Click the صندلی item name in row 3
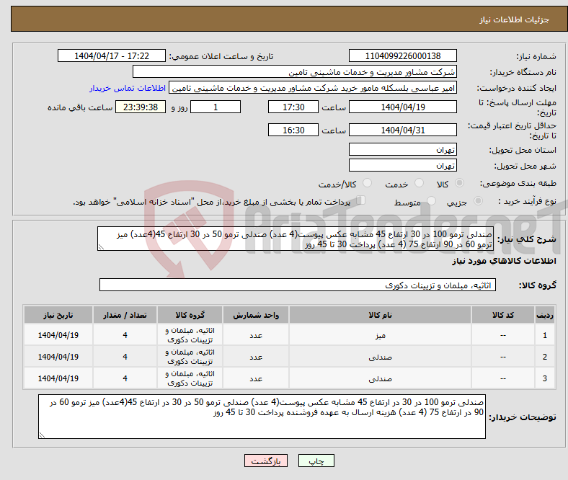 pyautogui.click(x=380, y=378)
